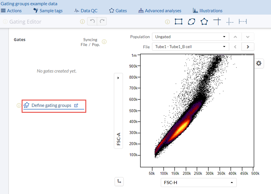
Task: Click the info icon beside Syncing
Action: 104,42
